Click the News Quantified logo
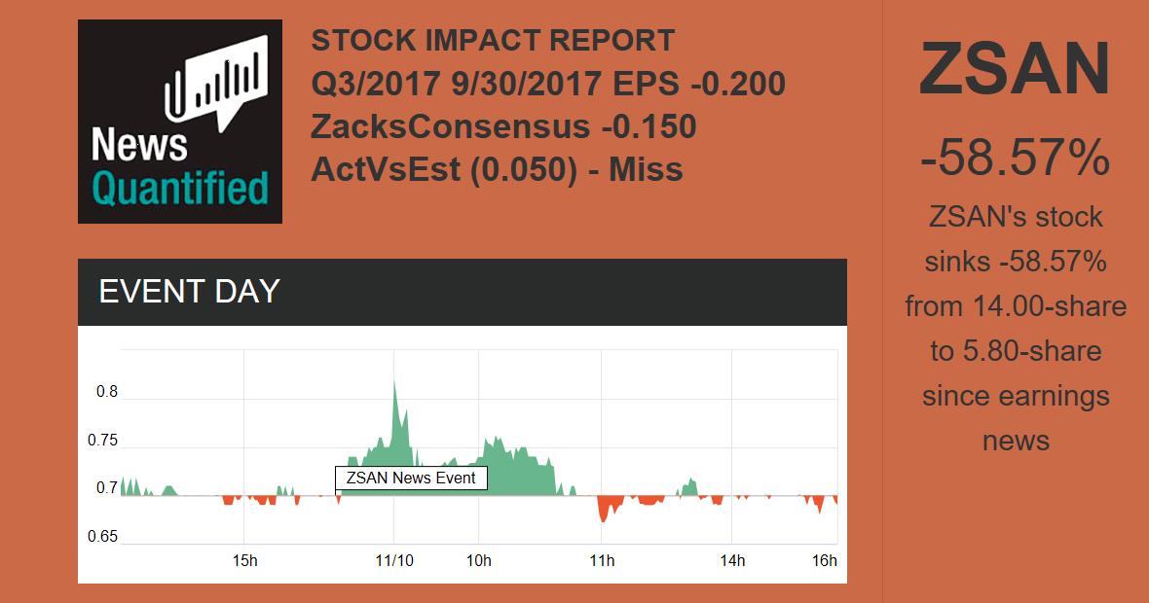This screenshot has width=1149, height=603. point(179,122)
